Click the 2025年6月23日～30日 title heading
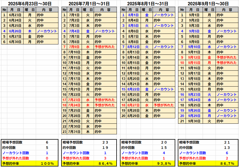239x167 pixels. pos(30,4)
